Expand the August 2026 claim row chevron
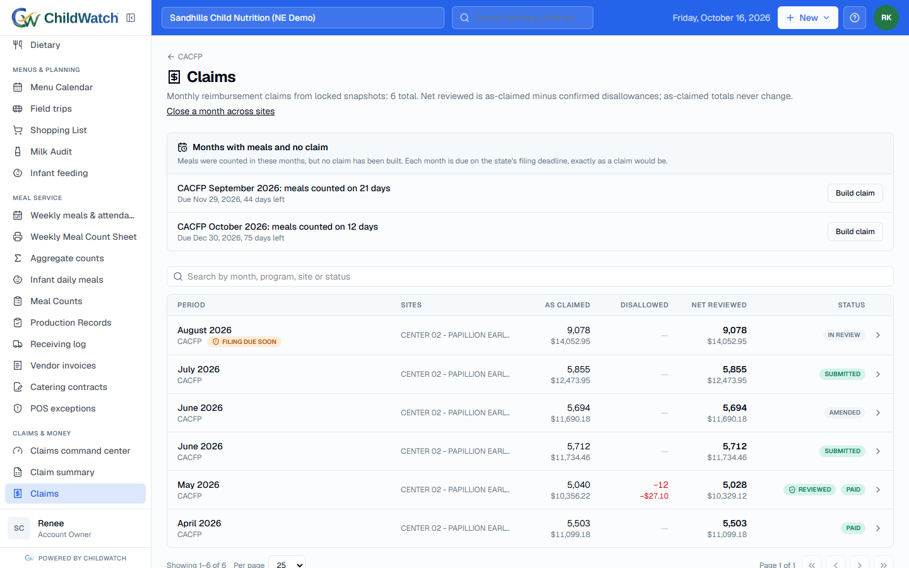Viewport: 909px width, 568px height. (878, 335)
